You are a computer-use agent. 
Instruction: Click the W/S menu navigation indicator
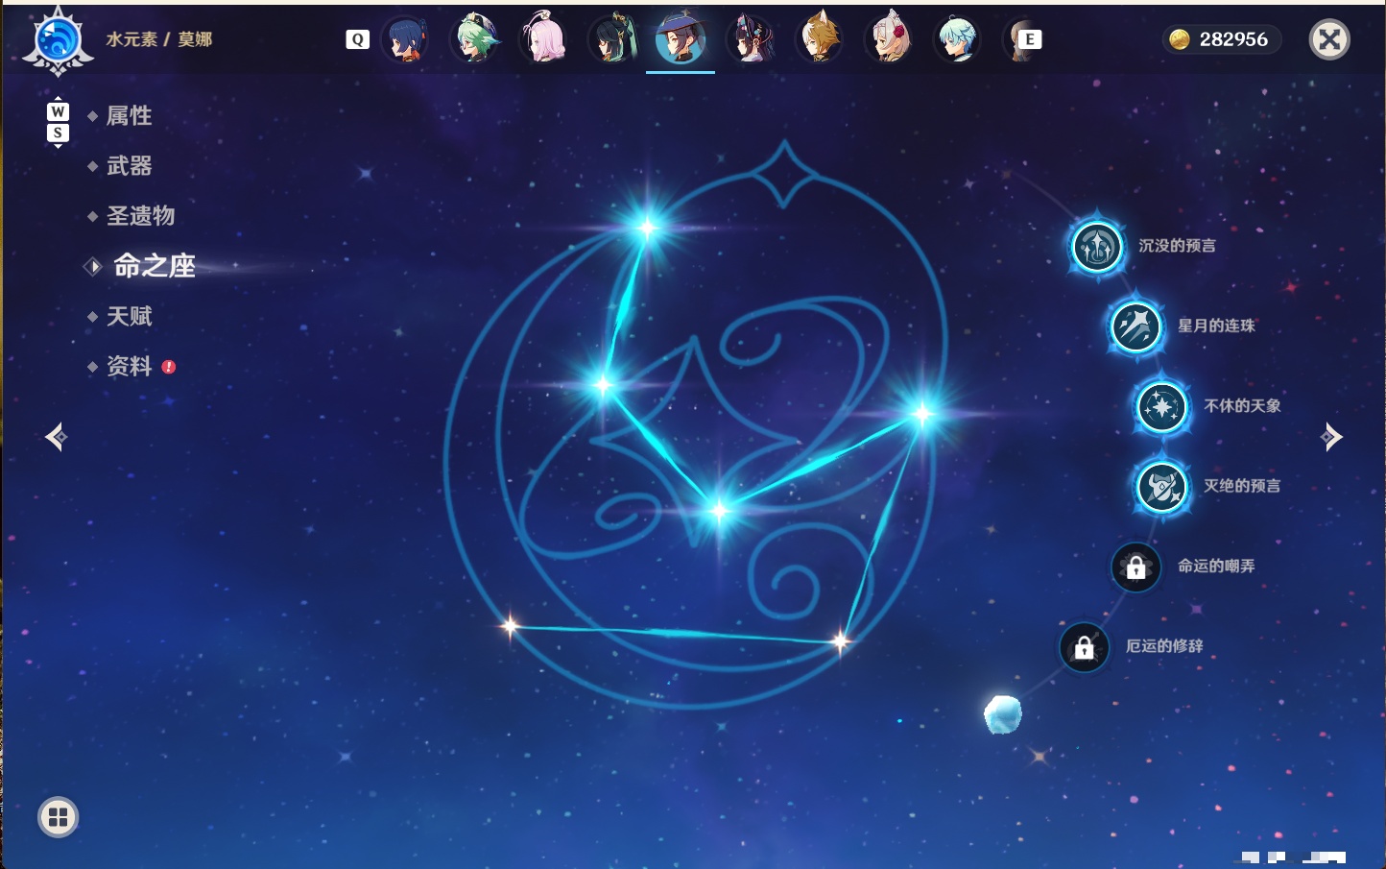pos(58,122)
